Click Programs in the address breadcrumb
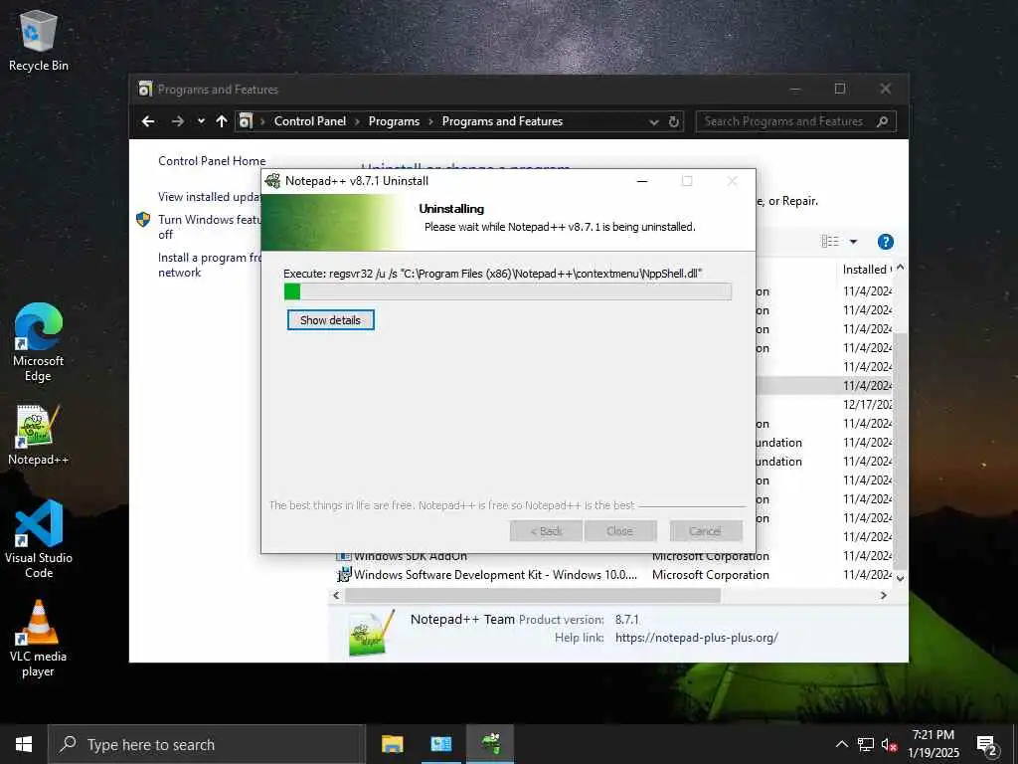The height and width of the screenshot is (764, 1018). pos(394,121)
